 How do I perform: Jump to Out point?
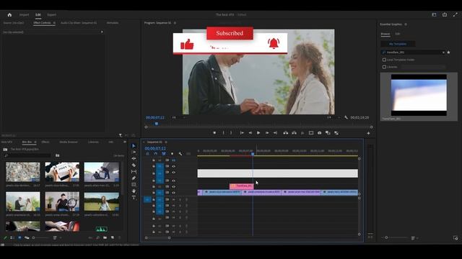click(x=275, y=133)
